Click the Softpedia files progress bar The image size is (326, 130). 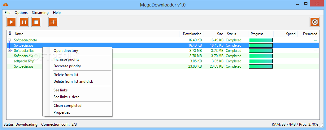261,51
